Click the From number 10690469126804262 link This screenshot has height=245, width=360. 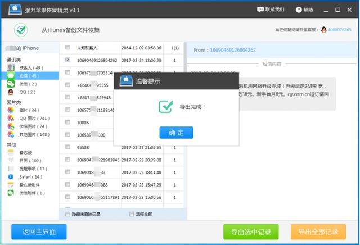click(x=233, y=50)
